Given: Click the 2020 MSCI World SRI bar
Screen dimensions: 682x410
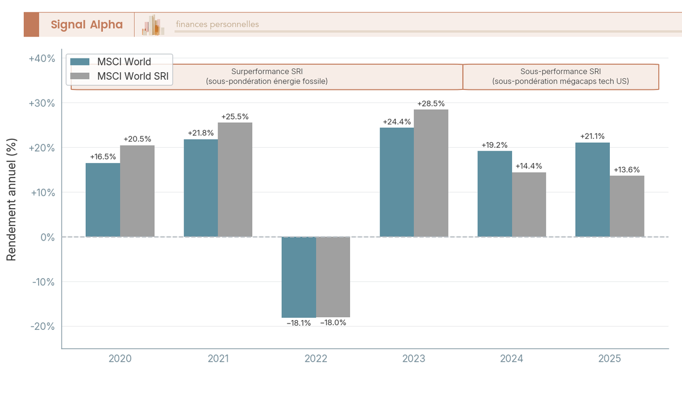Looking at the screenshot, I should [137, 191].
